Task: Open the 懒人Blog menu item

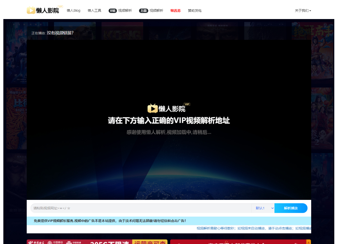Action: coord(73,11)
